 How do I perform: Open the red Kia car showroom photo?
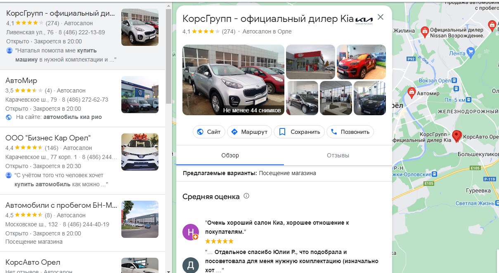point(361,62)
